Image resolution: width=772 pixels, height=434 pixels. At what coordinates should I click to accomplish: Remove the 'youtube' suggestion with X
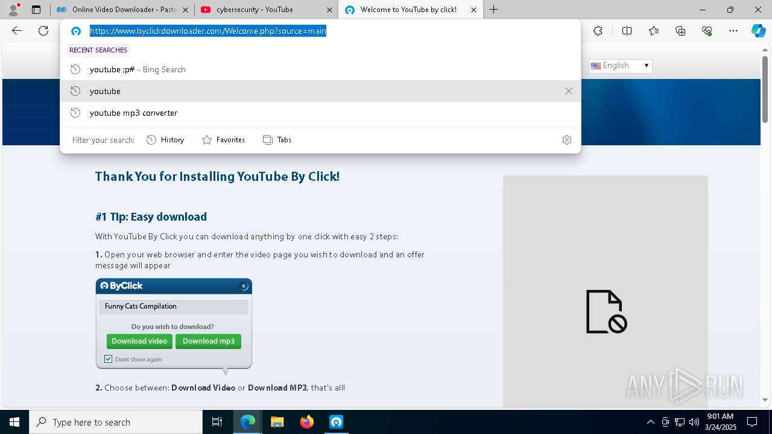(x=569, y=91)
